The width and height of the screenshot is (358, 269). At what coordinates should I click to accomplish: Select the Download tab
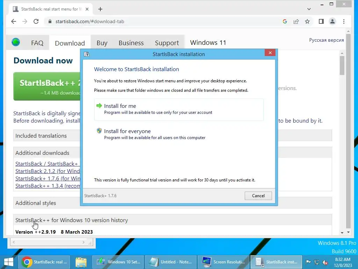pos(70,43)
